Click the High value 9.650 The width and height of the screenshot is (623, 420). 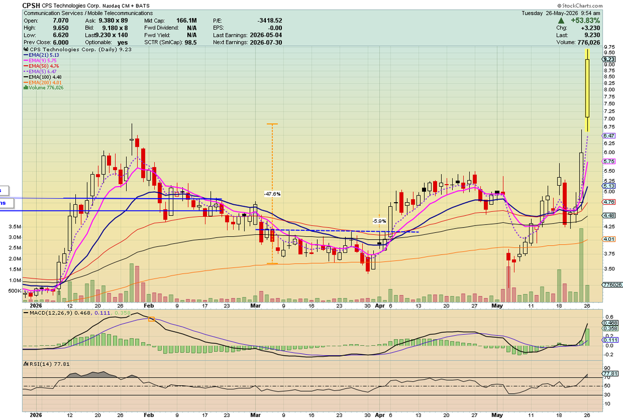(62, 27)
